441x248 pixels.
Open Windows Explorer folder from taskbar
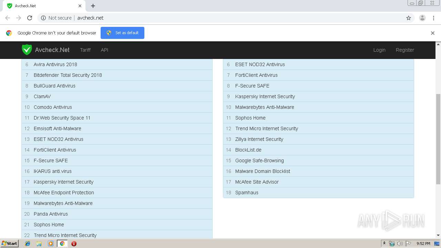[x=39, y=244]
